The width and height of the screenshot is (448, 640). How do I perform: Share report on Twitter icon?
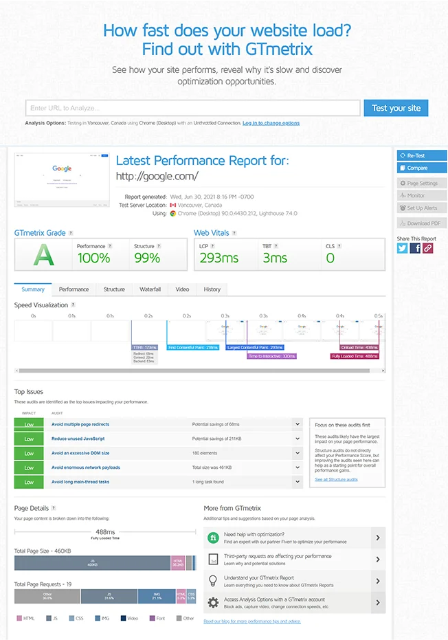coord(402,248)
